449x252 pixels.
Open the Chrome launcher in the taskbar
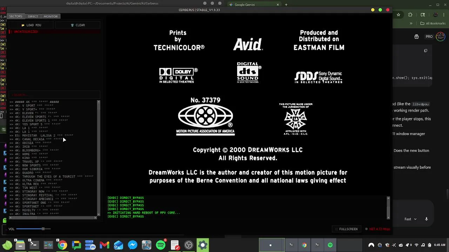tap(62, 245)
